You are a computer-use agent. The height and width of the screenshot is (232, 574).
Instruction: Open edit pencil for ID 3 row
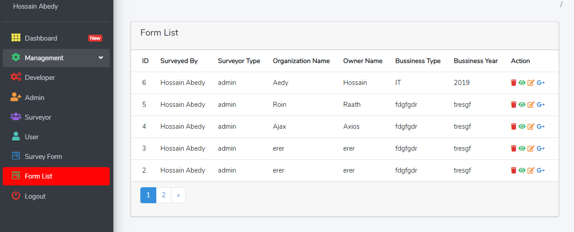pos(531,148)
